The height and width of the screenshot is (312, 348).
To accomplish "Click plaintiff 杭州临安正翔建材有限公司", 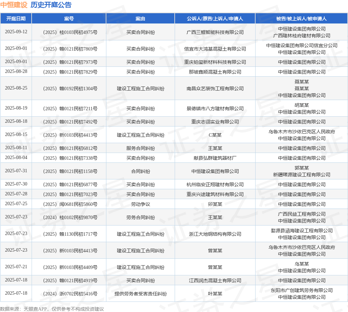I will [215, 185].
